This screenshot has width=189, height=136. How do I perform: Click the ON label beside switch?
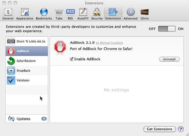(x=181, y=29)
